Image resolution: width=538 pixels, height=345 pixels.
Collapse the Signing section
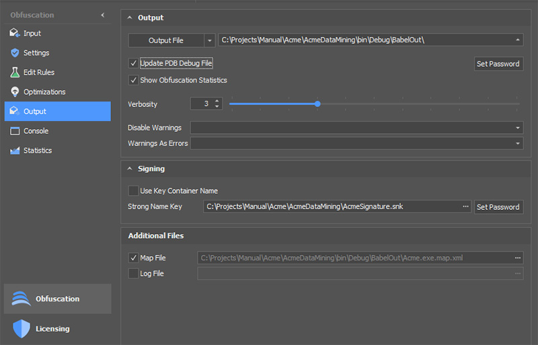(129, 169)
